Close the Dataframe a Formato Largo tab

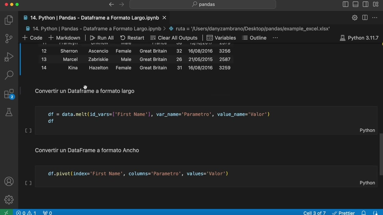(164, 18)
